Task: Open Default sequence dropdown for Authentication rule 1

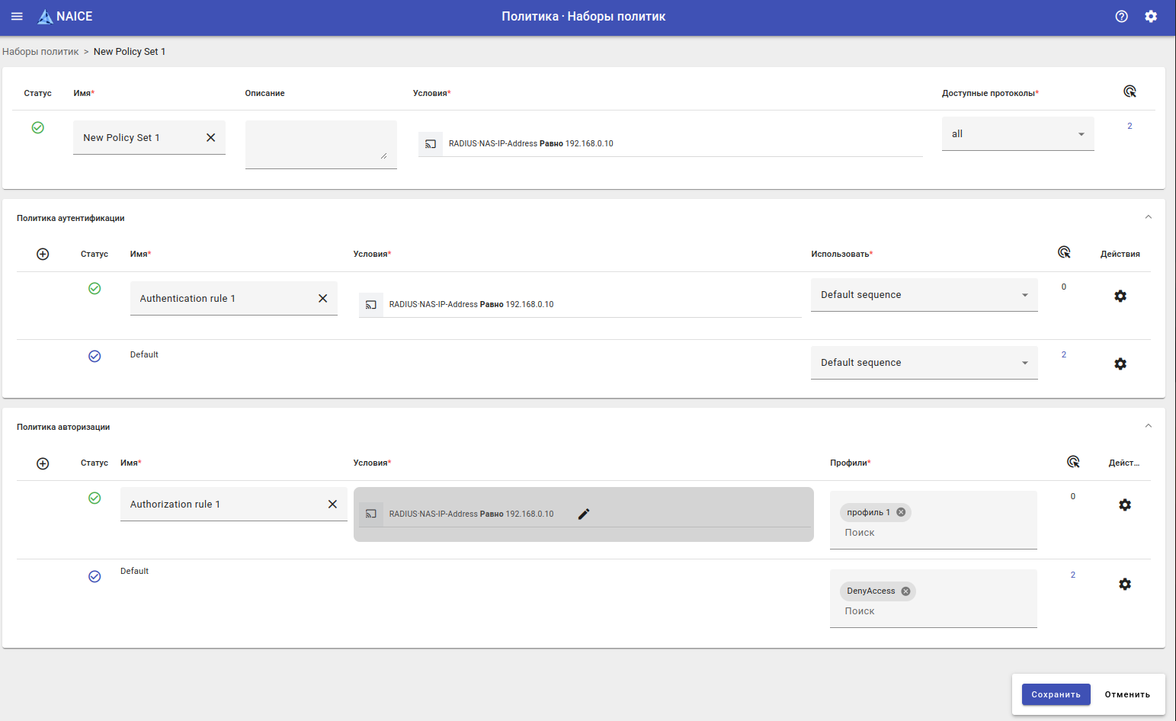Action: pyautogui.click(x=924, y=295)
